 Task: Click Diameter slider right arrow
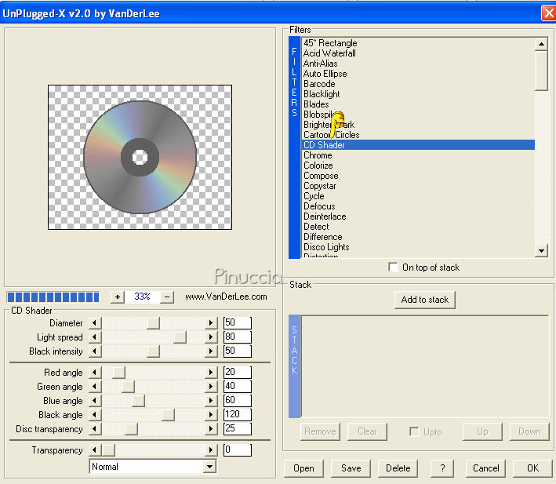point(211,323)
